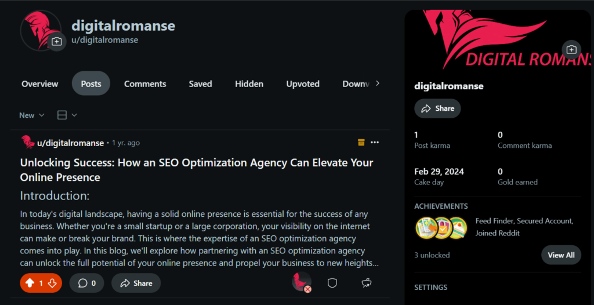
Task: Click the Digital Romanse banner image
Action: point(497,40)
